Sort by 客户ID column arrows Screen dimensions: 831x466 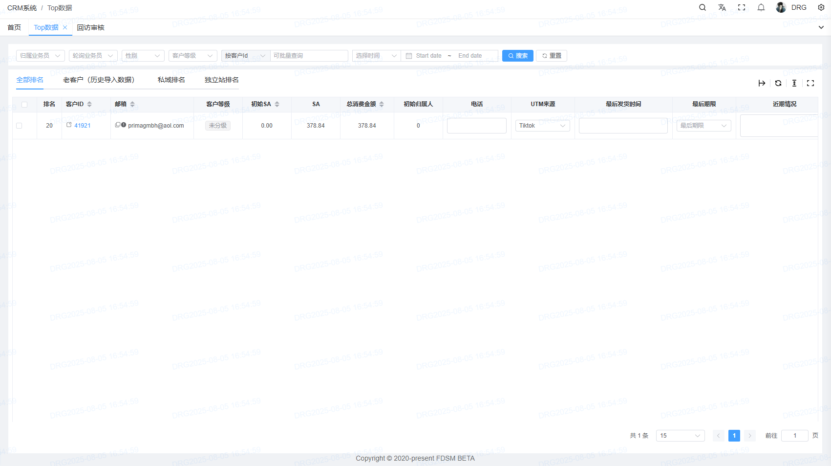(89, 104)
